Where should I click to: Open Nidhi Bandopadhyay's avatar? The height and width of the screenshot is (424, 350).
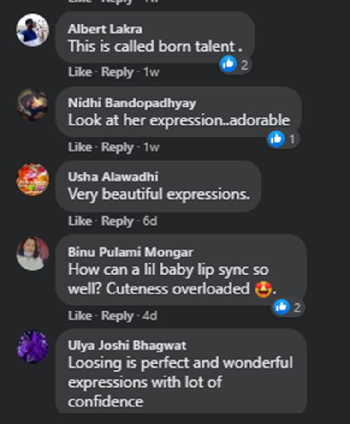click(x=33, y=105)
